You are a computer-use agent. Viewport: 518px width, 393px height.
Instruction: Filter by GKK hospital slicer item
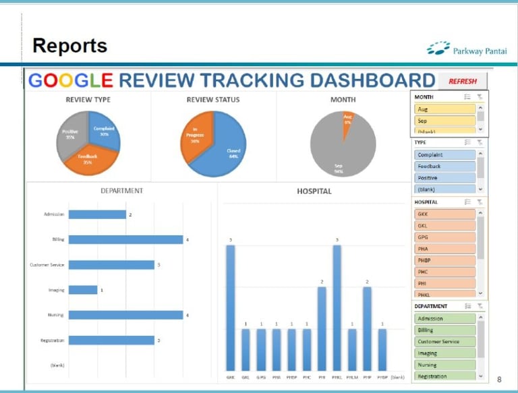[x=444, y=214]
